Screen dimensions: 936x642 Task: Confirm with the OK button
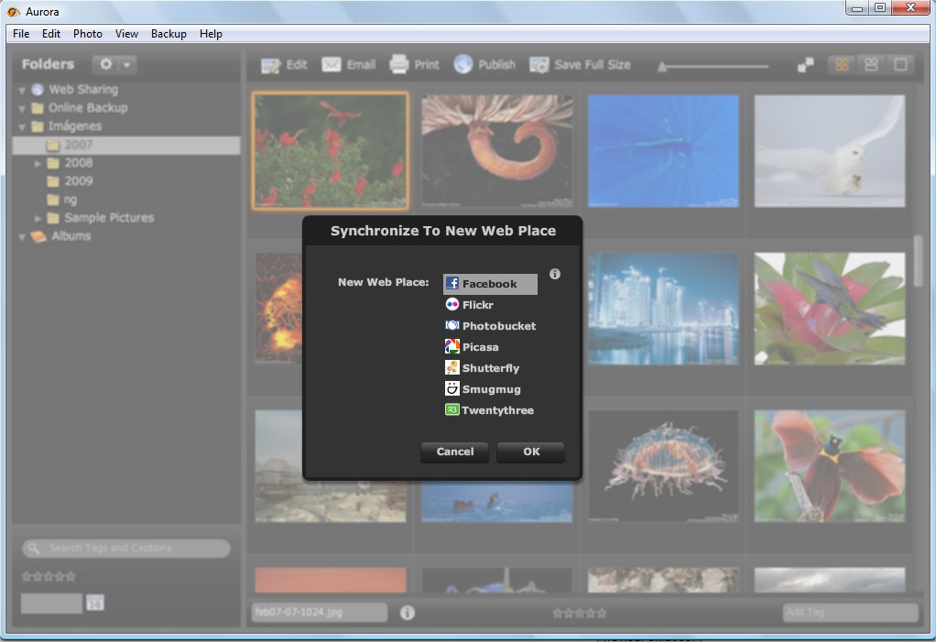[x=530, y=452]
